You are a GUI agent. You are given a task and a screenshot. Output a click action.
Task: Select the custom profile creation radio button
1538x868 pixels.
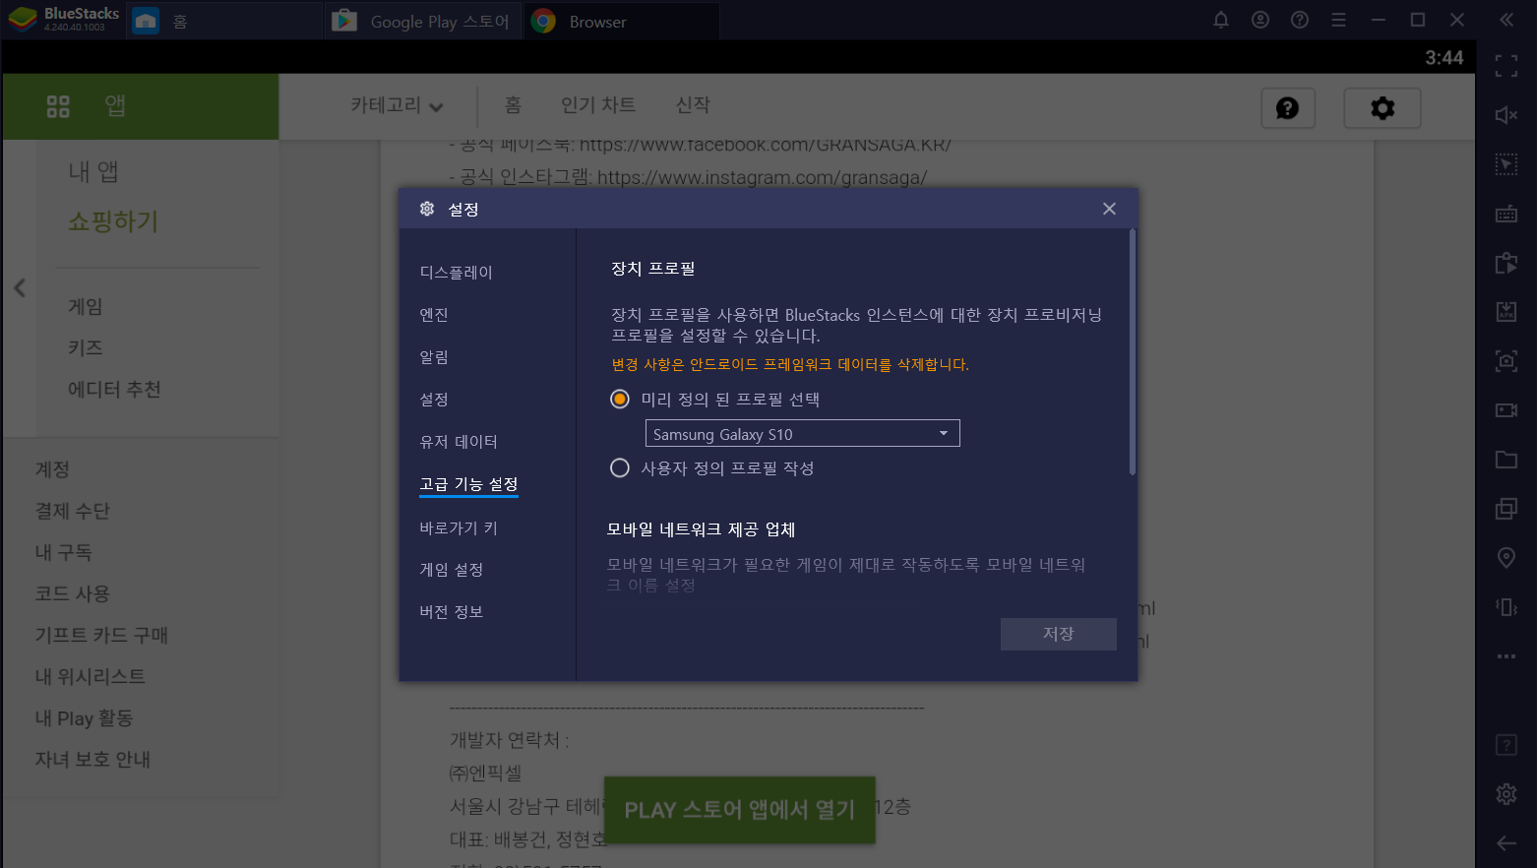(620, 468)
